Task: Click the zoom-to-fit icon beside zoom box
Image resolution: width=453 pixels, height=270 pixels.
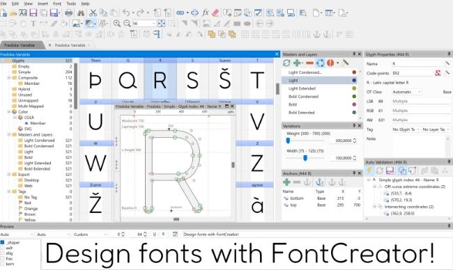Action: click(162, 24)
